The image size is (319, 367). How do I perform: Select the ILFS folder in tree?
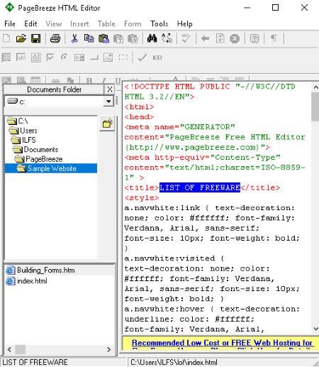click(x=23, y=140)
